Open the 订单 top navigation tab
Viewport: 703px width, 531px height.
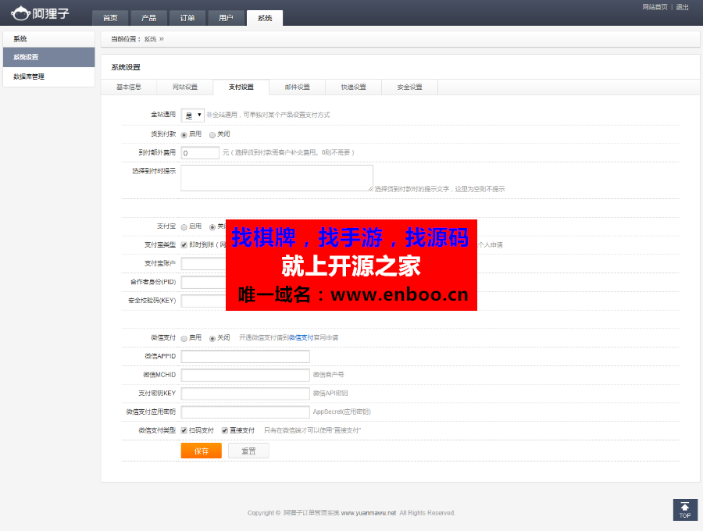[x=187, y=18]
